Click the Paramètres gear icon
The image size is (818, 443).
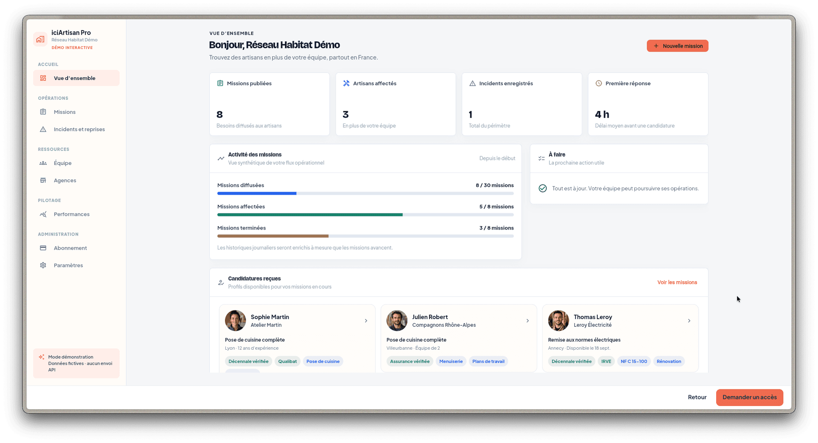click(43, 265)
